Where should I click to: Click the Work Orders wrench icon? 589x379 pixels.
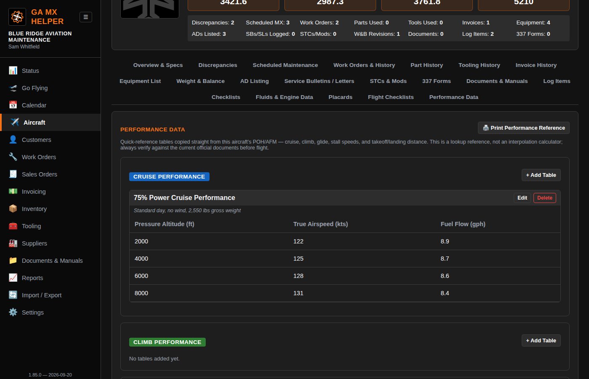click(13, 157)
